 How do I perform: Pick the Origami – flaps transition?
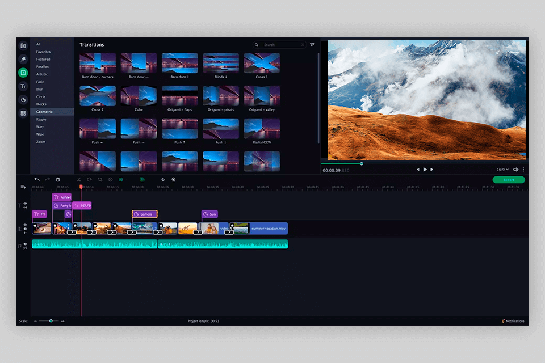pos(180,96)
